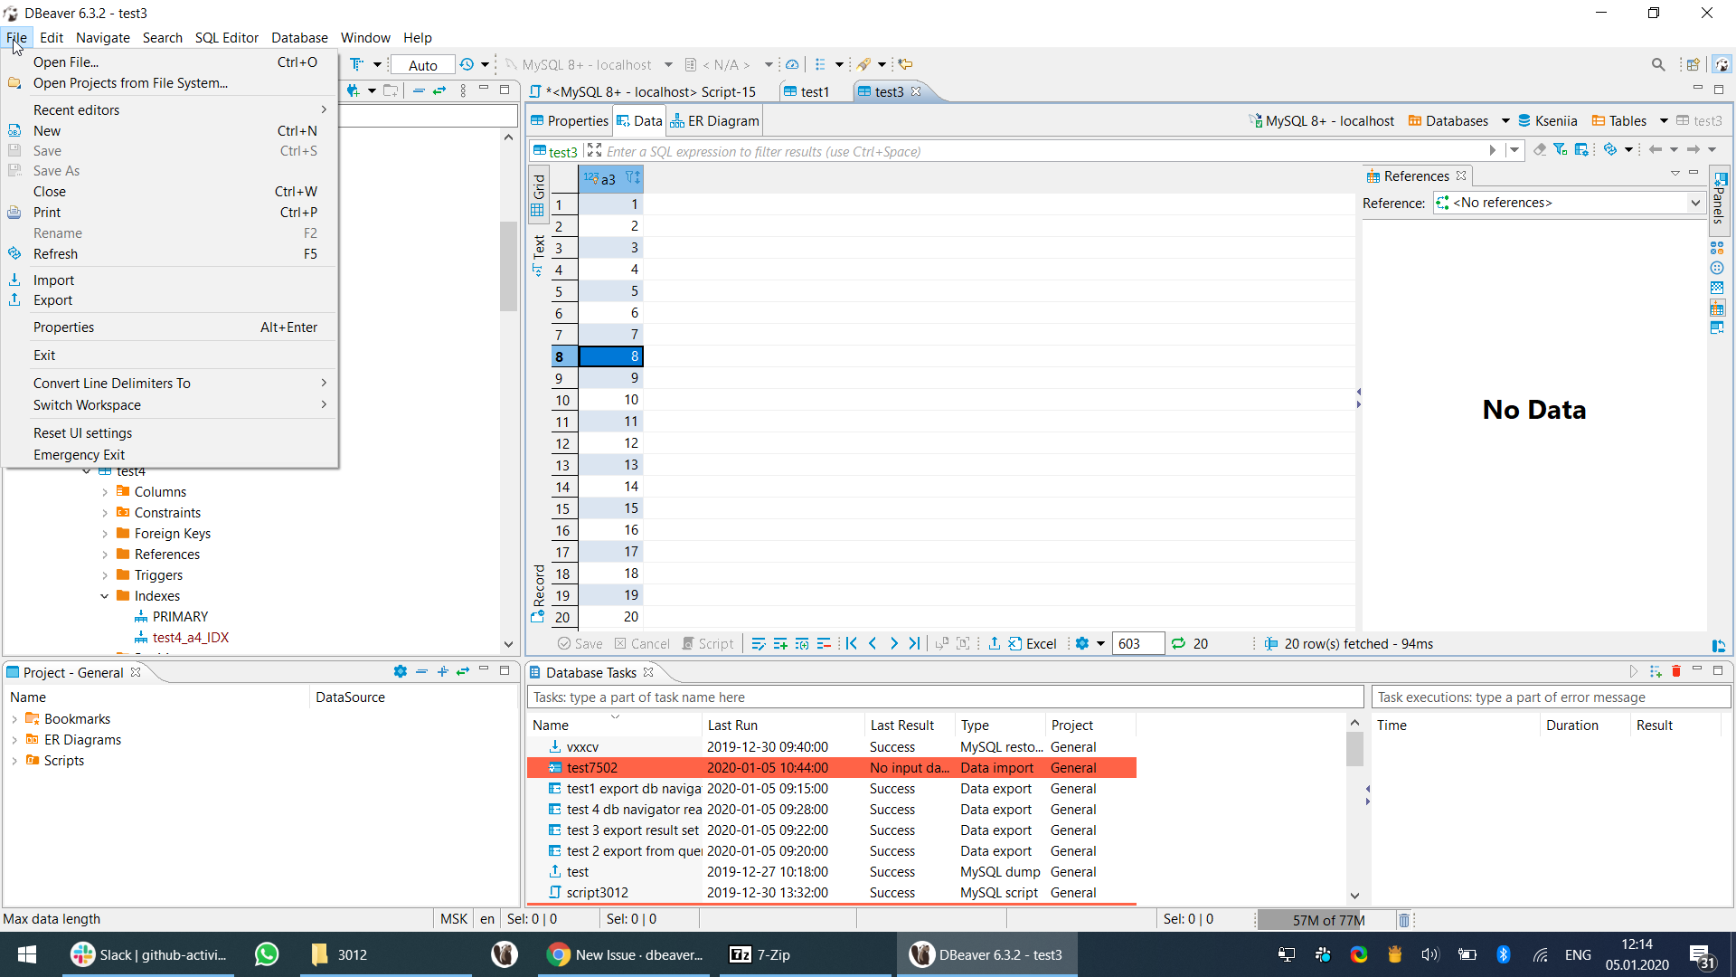The width and height of the screenshot is (1736, 977).
Task: Click the Script button below the grid
Action: point(713,643)
